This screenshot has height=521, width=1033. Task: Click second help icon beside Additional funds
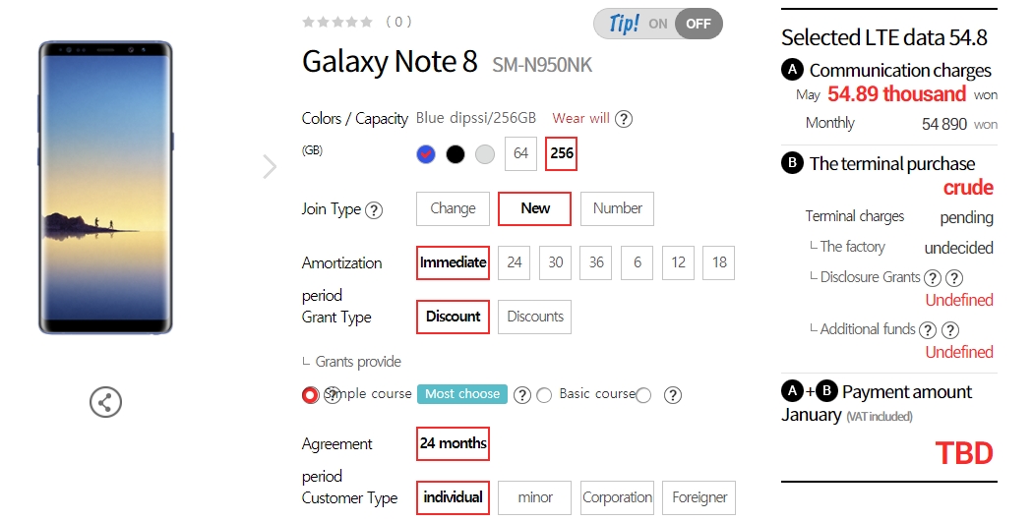950,330
